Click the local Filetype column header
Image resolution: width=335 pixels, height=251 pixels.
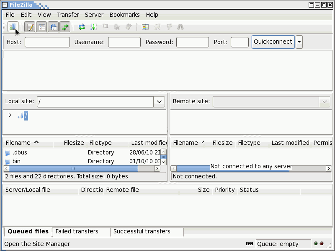pos(108,143)
